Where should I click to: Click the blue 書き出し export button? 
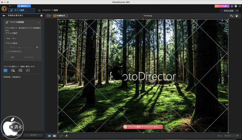click(24, 6)
